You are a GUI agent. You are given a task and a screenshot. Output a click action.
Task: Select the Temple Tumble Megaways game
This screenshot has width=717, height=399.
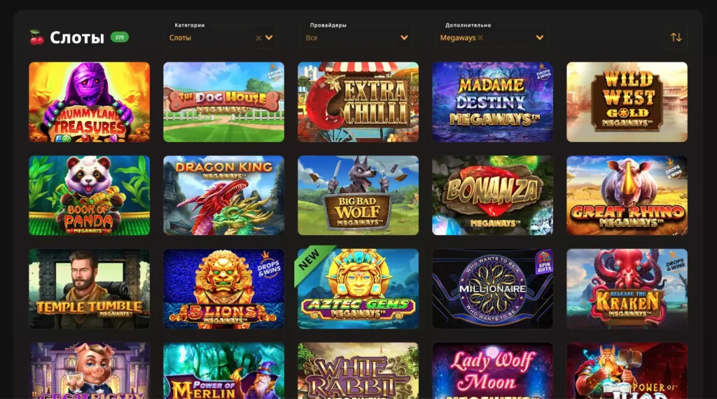(89, 289)
